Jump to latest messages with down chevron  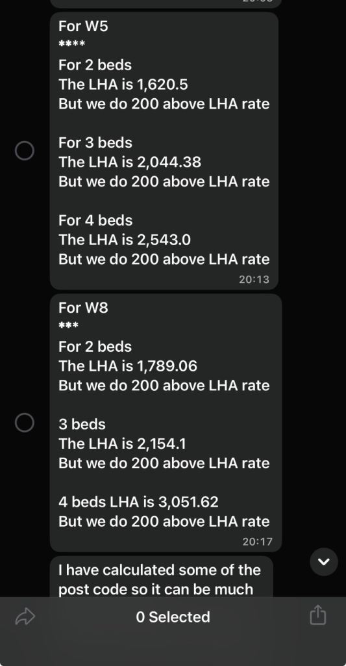click(324, 562)
